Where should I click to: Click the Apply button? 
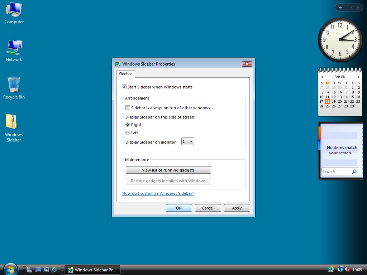point(237,208)
